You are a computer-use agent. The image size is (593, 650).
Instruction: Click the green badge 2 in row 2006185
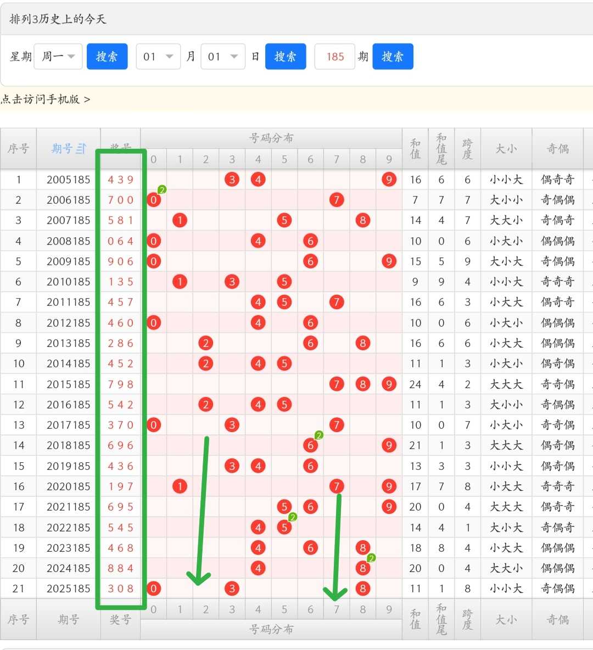point(162,189)
